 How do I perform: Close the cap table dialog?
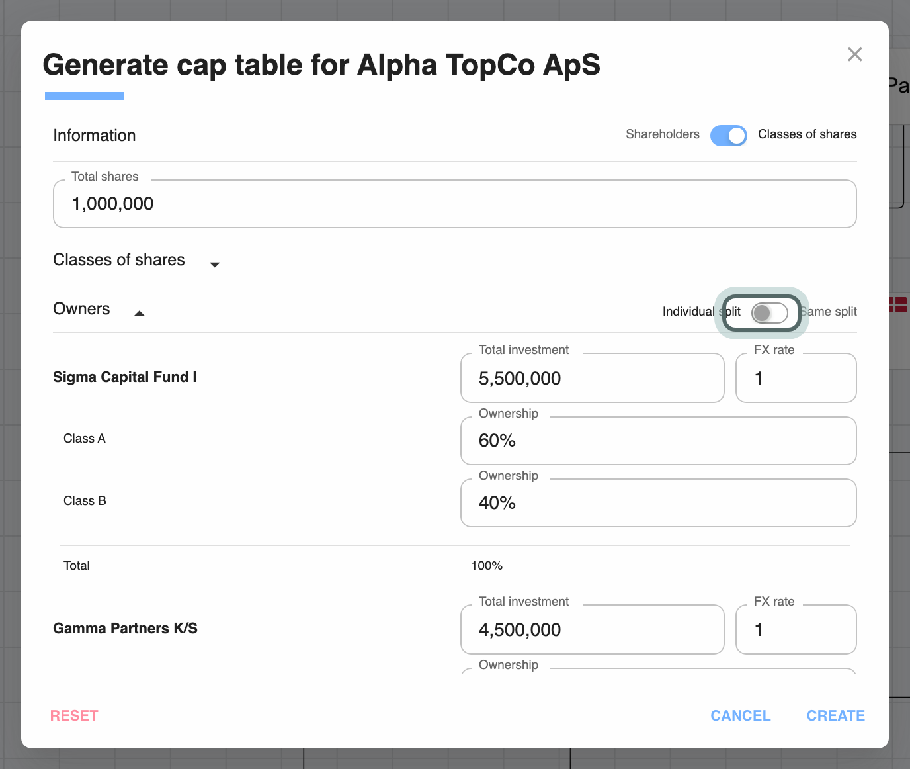855,54
